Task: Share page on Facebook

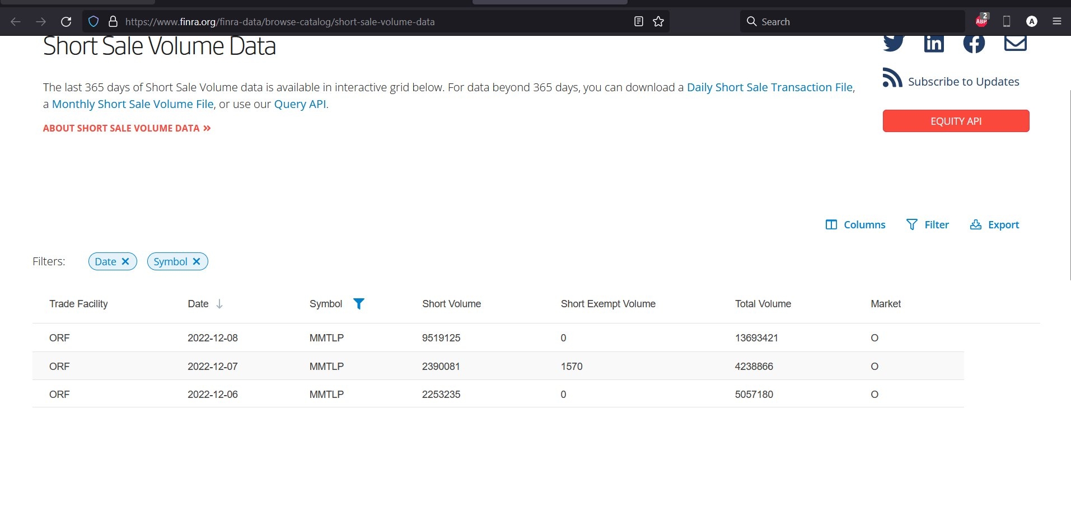Action: pyautogui.click(x=974, y=43)
